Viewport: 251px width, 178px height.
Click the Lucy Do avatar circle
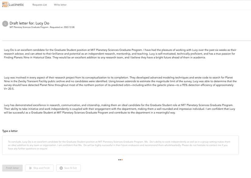[5, 24]
